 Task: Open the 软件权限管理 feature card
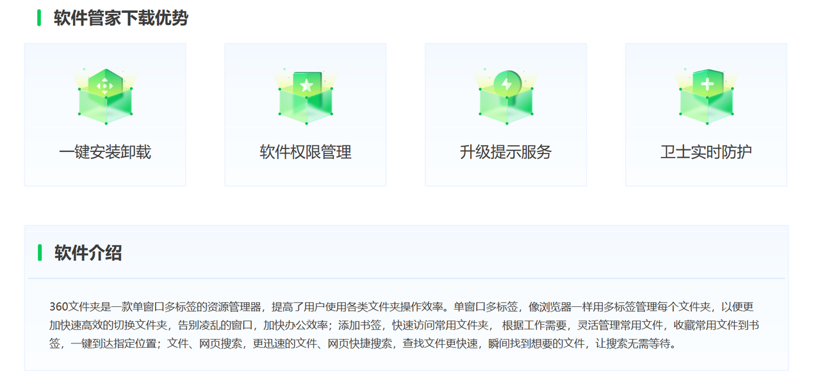[x=306, y=114]
